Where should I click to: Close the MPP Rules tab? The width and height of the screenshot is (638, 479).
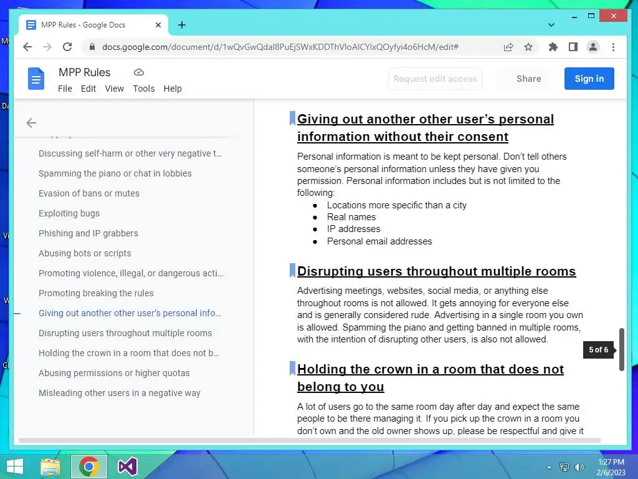pos(158,25)
